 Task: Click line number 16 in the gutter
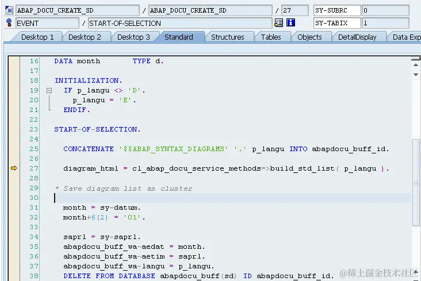pyautogui.click(x=34, y=61)
